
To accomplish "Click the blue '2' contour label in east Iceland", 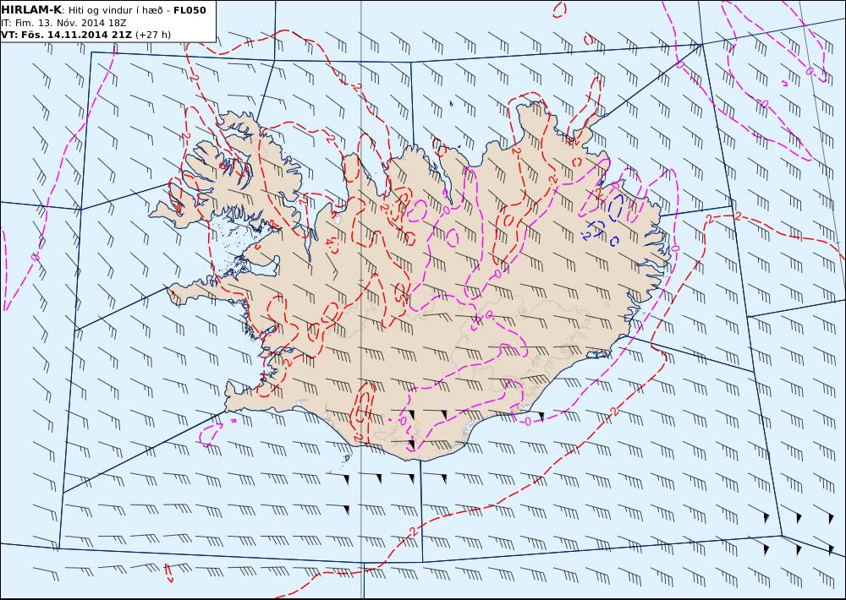I will coord(587,235).
